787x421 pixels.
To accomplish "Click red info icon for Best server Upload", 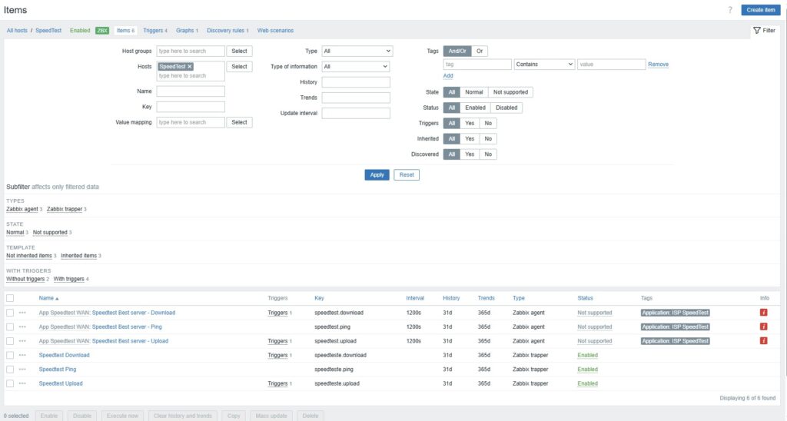I will [x=763, y=340].
